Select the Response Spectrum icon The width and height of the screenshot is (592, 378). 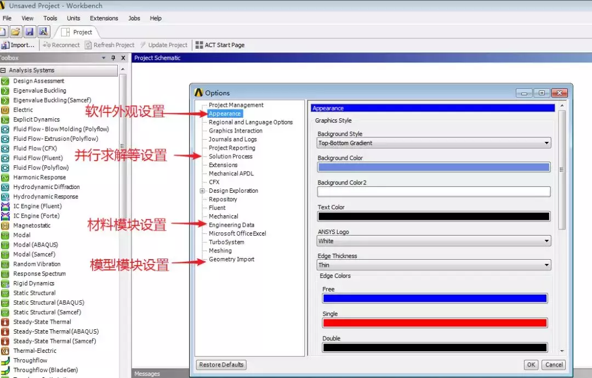pyautogui.click(x=5, y=274)
